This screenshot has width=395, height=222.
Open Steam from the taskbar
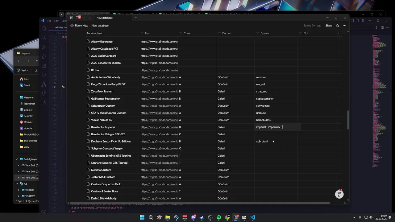pos(202,217)
